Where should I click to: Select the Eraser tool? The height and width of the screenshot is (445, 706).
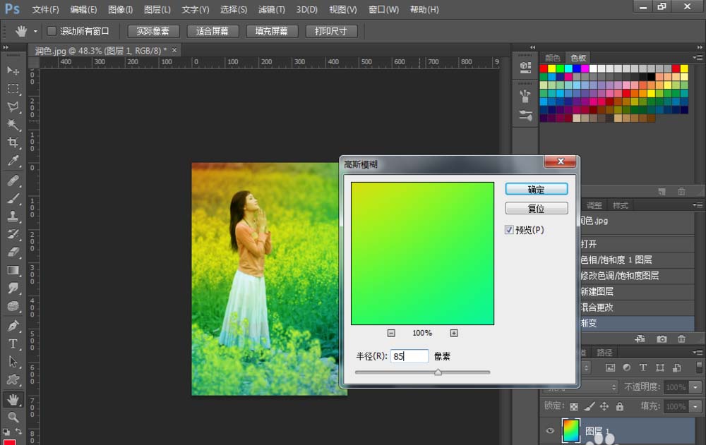[x=13, y=252]
